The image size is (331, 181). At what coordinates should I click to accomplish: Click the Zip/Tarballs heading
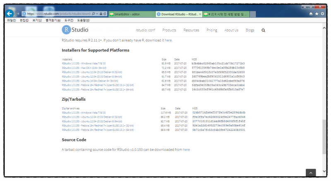coord(74,99)
